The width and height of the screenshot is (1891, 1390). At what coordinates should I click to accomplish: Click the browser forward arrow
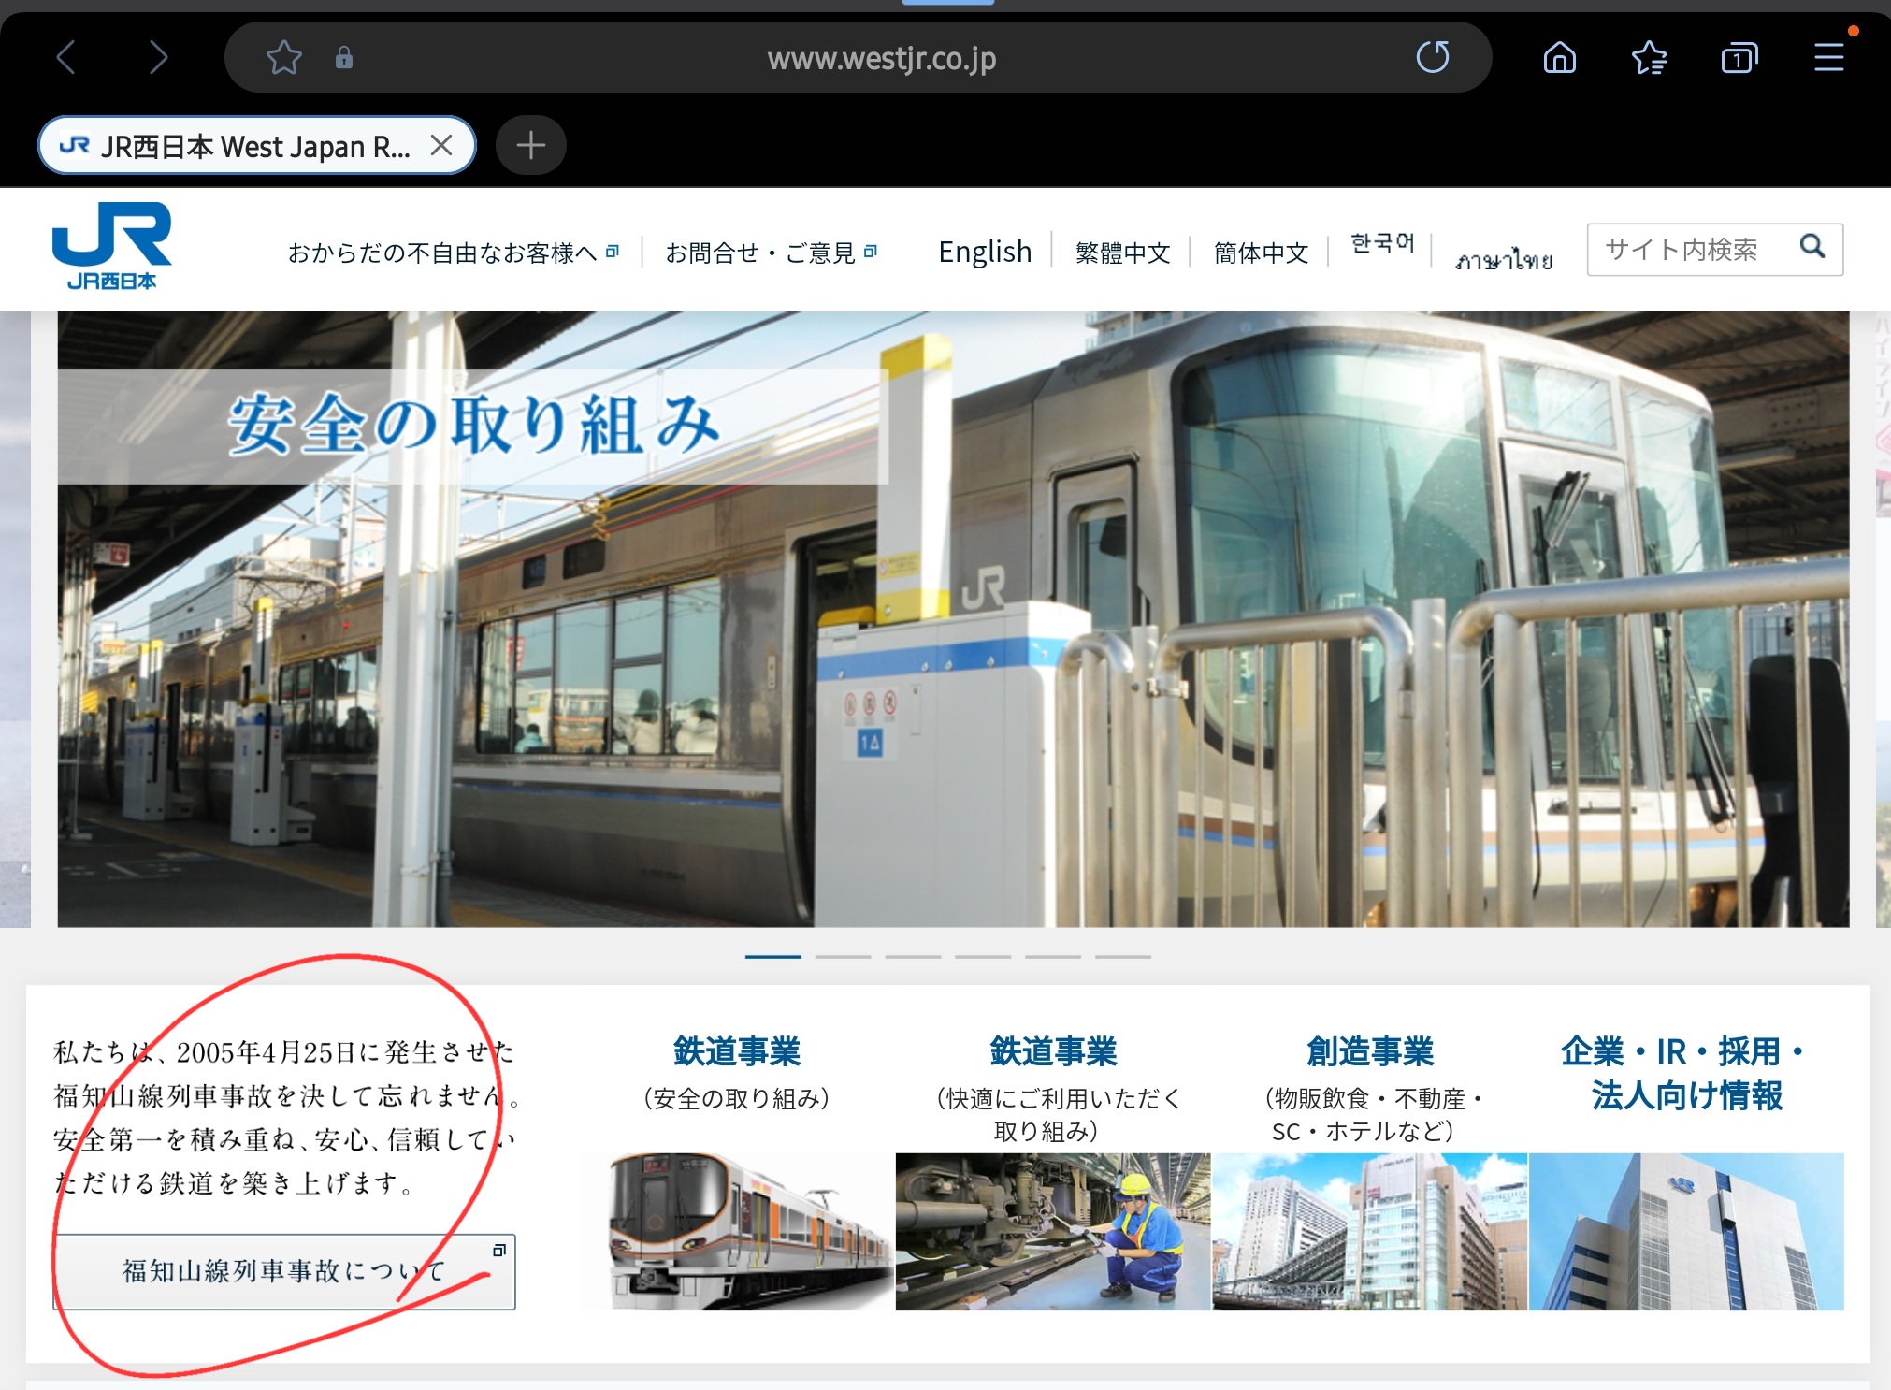(x=159, y=58)
